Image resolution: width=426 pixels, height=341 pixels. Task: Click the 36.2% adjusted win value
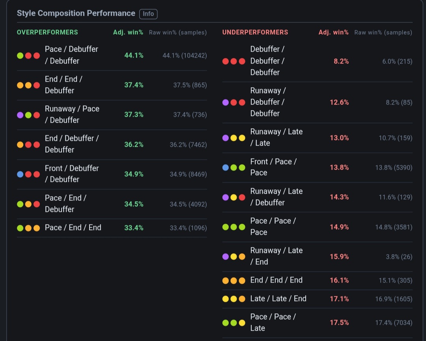pyautogui.click(x=134, y=144)
